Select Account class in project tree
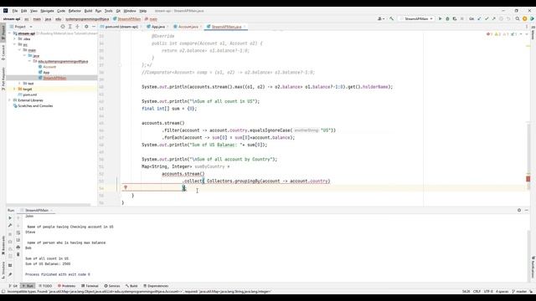This screenshot has height=301, width=536. point(49,67)
